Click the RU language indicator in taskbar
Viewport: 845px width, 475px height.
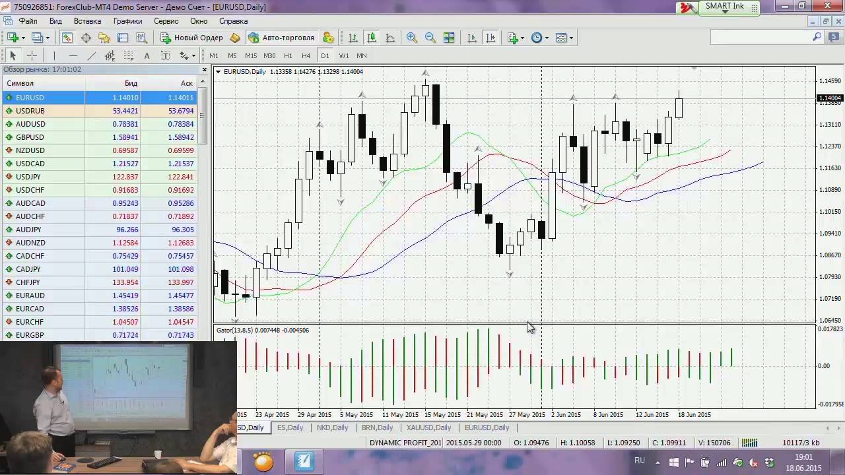coord(639,460)
